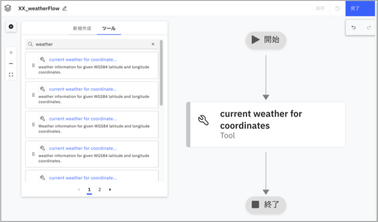Image resolution: width=378 pixels, height=222 pixels.
Task: Switch to the 新規作成 tab
Action: [82, 28]
